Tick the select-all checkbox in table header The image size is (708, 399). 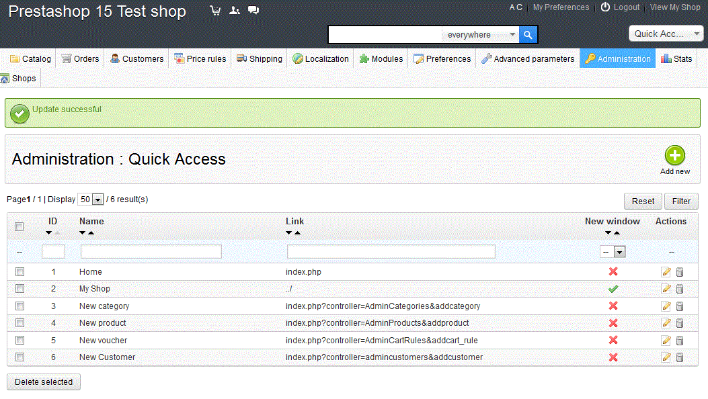click(x=19, y=226)
